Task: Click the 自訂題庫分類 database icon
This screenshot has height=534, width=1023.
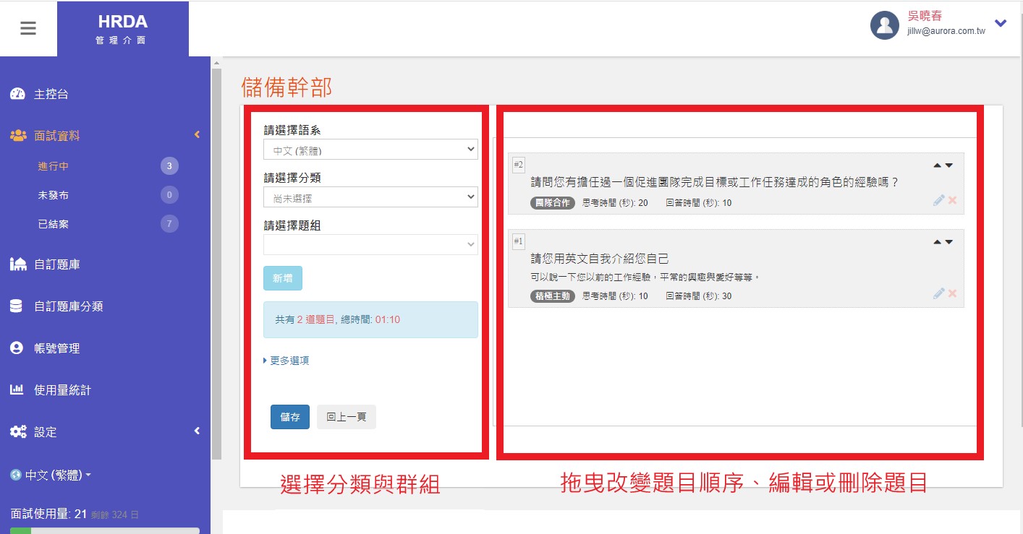Action: tap(16, 306)
